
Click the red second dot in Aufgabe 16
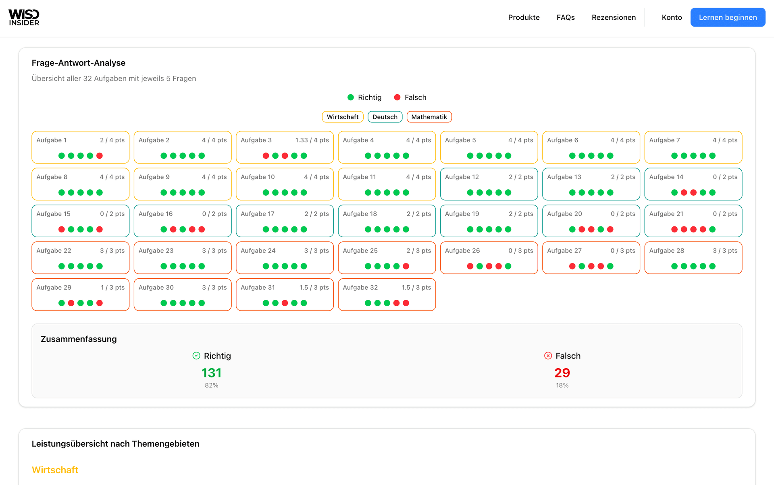pos(173,229)
